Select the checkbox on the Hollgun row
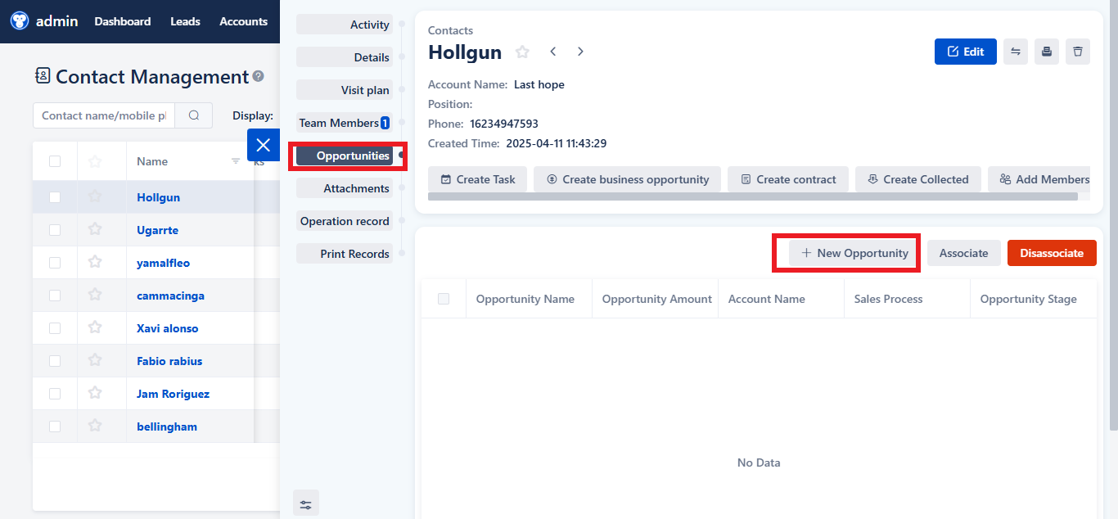The image size is (1118, 519). click(x=54, y=196)
